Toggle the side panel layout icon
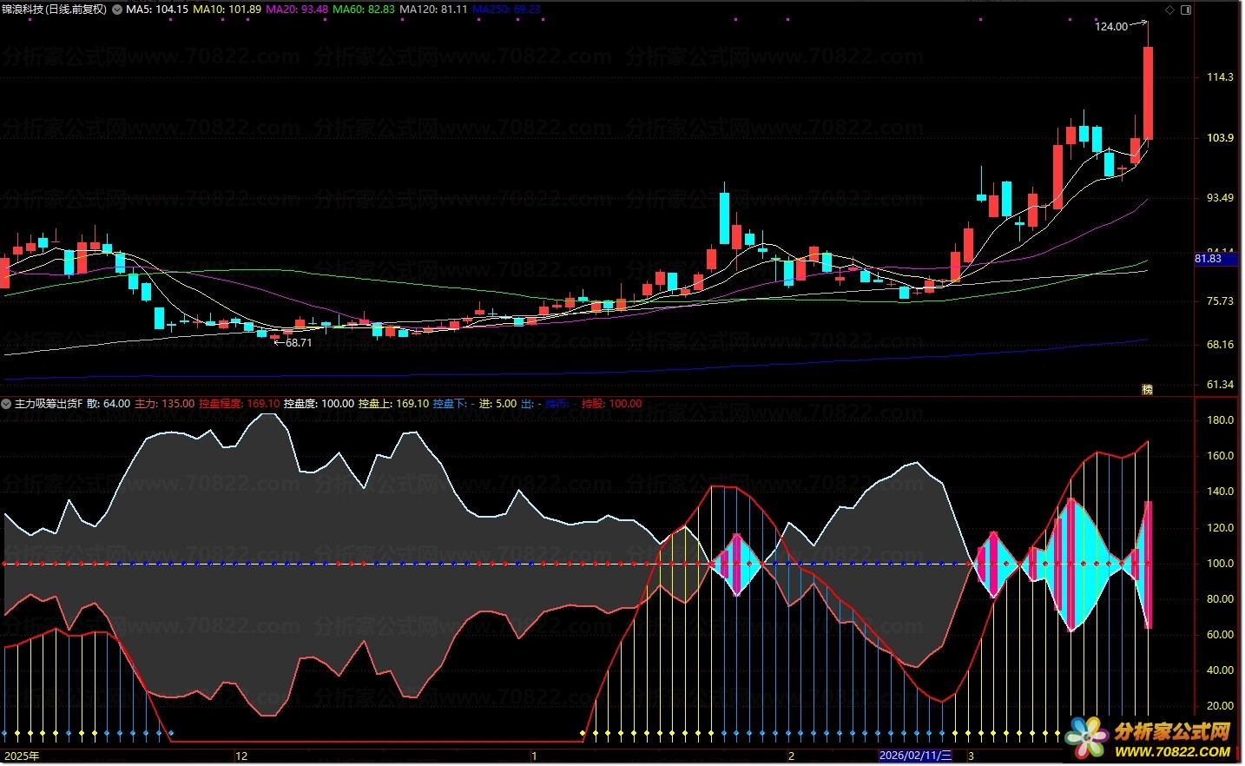1245x766 pixels. tap(1186, 10)
